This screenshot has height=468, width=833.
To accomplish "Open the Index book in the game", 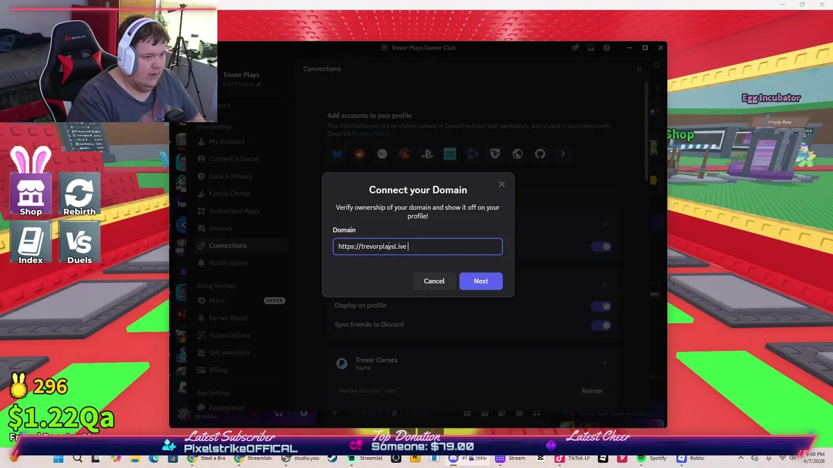I will point(31,244).
